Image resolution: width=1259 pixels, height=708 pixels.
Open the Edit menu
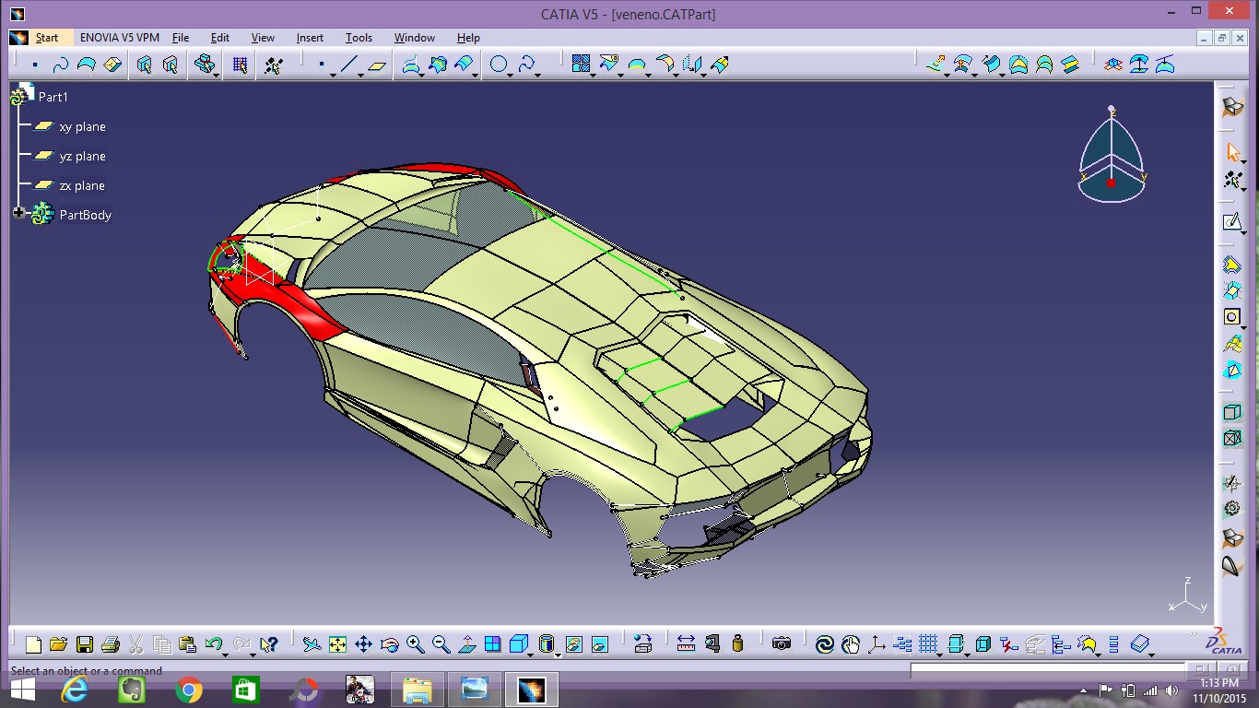pyautogui.click(x=220, y=38)
